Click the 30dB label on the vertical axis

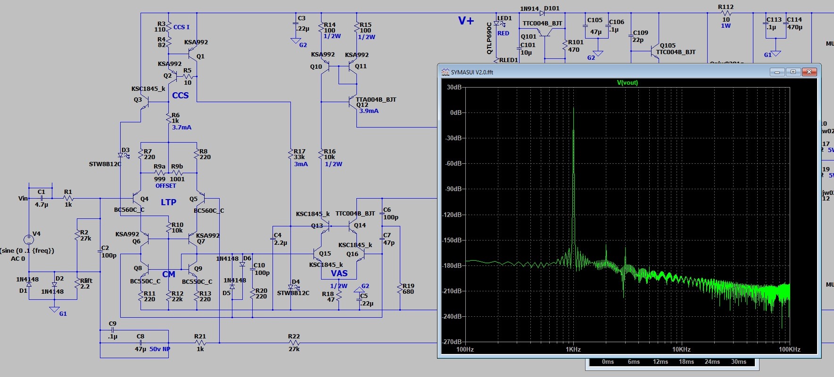[454, 87]
